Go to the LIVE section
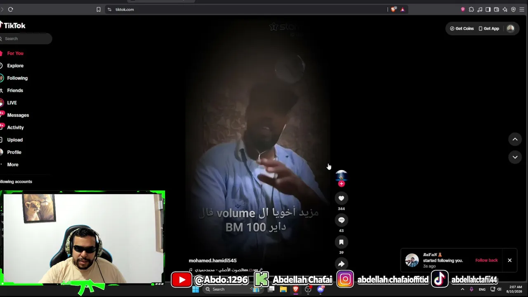This screenshot has width=528, height=297. [x=12, y=103]
